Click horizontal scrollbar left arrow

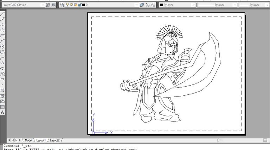tap(221, 140)
